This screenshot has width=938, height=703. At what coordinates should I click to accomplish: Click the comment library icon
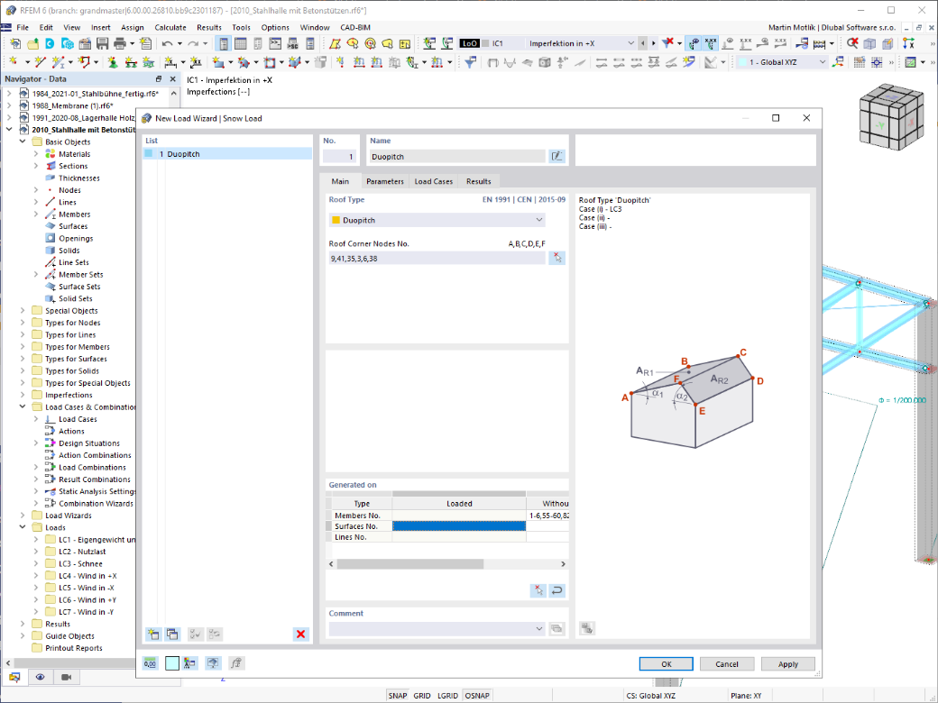557,628
